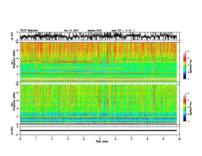Click the "ch.1(V)" waveform axis label
Image resolution: width=202 pixels, height=156 pixels.
12,36
